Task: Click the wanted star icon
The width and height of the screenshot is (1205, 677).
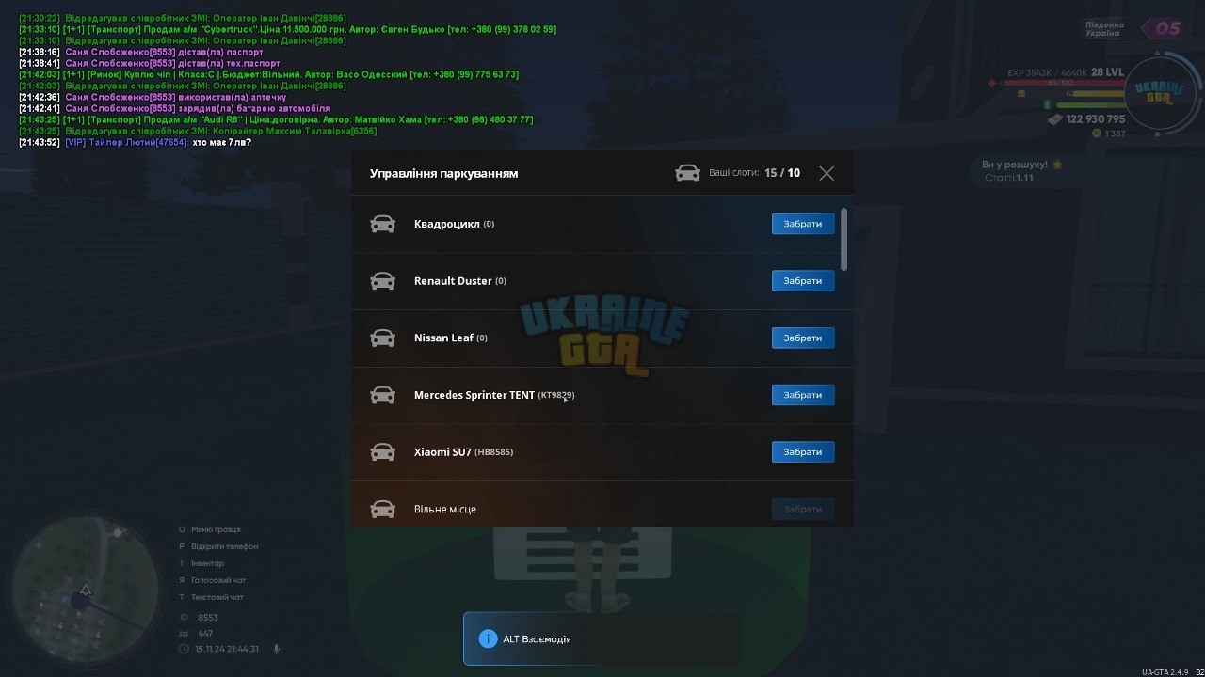Action: [x=1057, y=165]
